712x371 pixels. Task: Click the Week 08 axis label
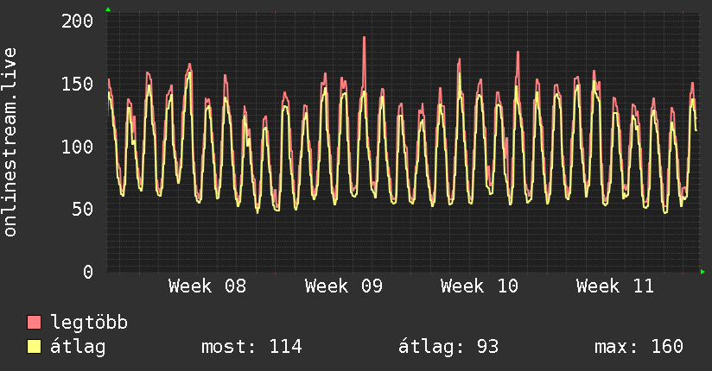tap(207, 286)
